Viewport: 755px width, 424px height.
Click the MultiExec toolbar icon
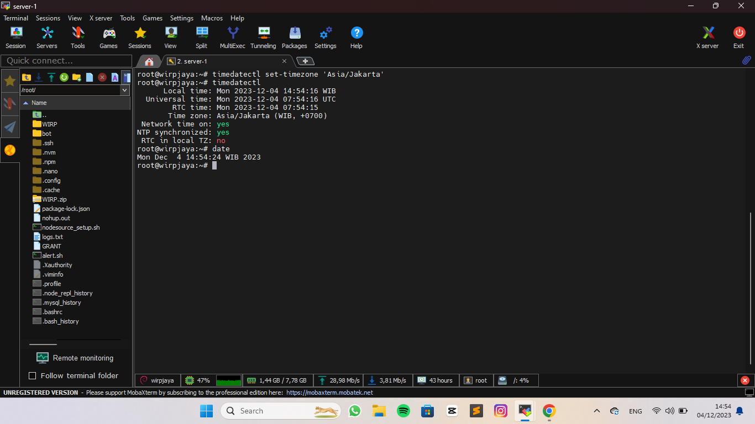click(x=232, y=38)
